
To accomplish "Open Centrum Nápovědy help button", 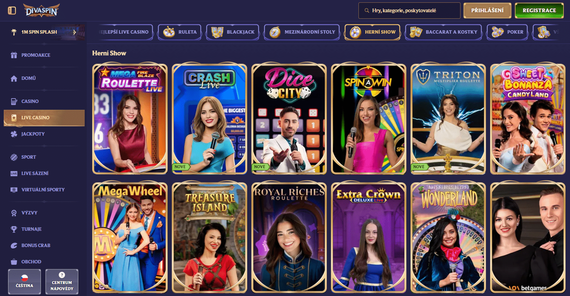I will (62, 282).
